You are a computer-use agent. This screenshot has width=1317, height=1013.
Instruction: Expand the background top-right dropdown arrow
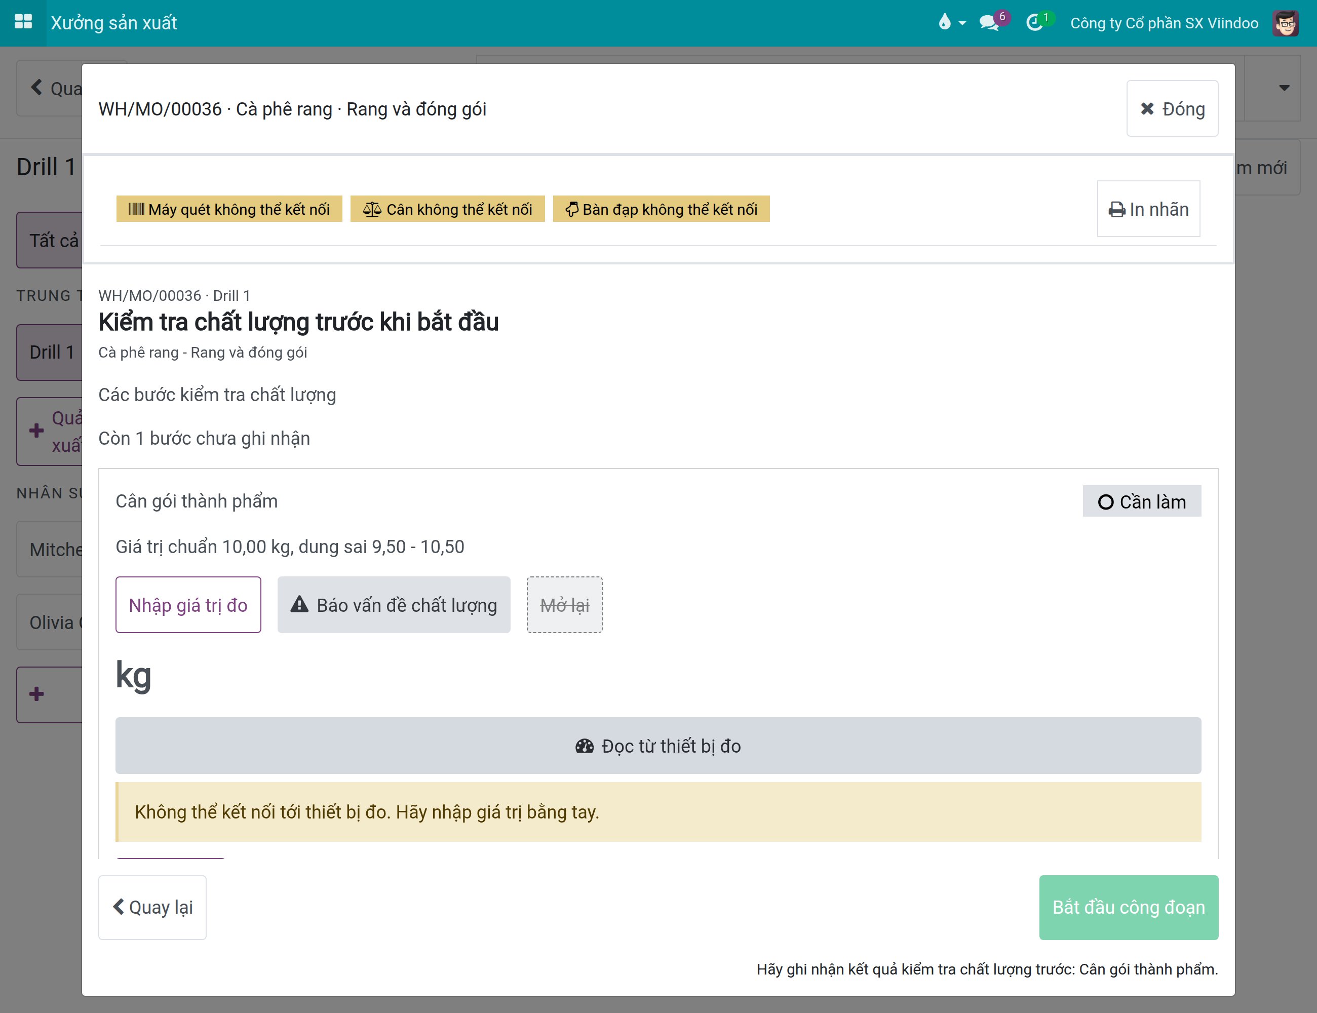(x=1285, y=88)
